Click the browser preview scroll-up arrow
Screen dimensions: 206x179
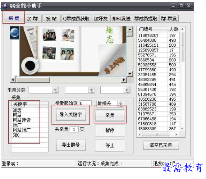[130, 29]
